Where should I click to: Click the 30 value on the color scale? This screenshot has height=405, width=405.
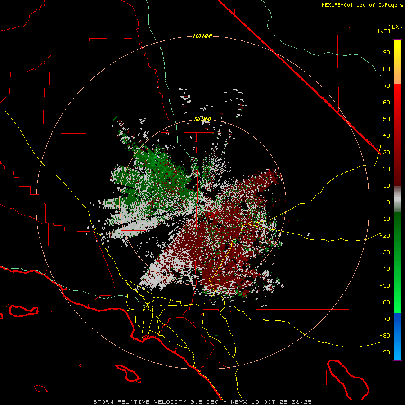pyautogui.click(x=387, y=153)
